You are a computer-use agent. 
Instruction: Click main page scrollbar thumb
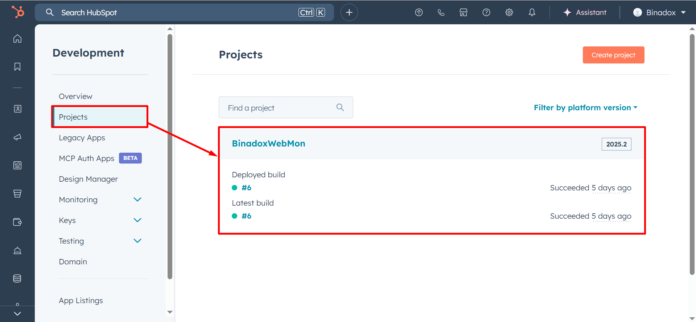coord(692,154)
